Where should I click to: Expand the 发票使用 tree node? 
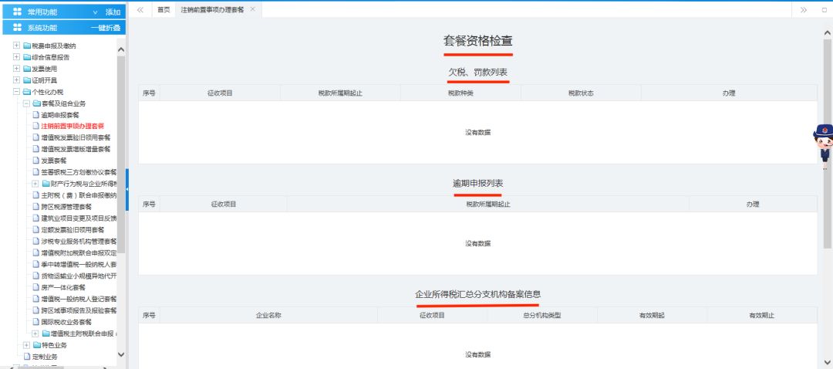point(16,69)
